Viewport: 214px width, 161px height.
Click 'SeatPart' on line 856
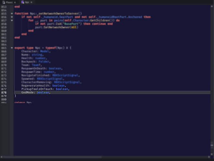pos(66,17)
